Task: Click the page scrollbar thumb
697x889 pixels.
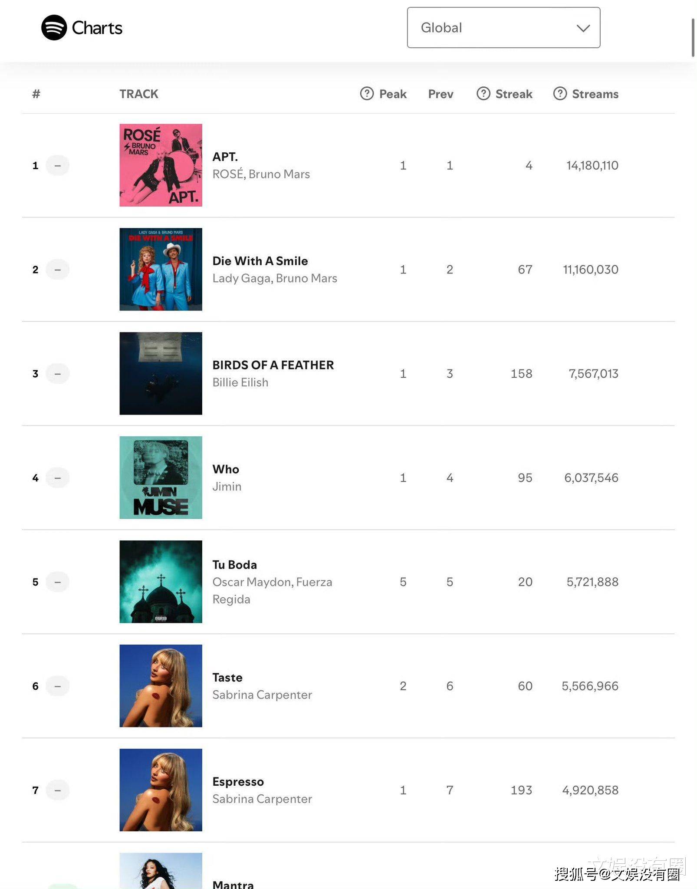Action: point(694,37)
